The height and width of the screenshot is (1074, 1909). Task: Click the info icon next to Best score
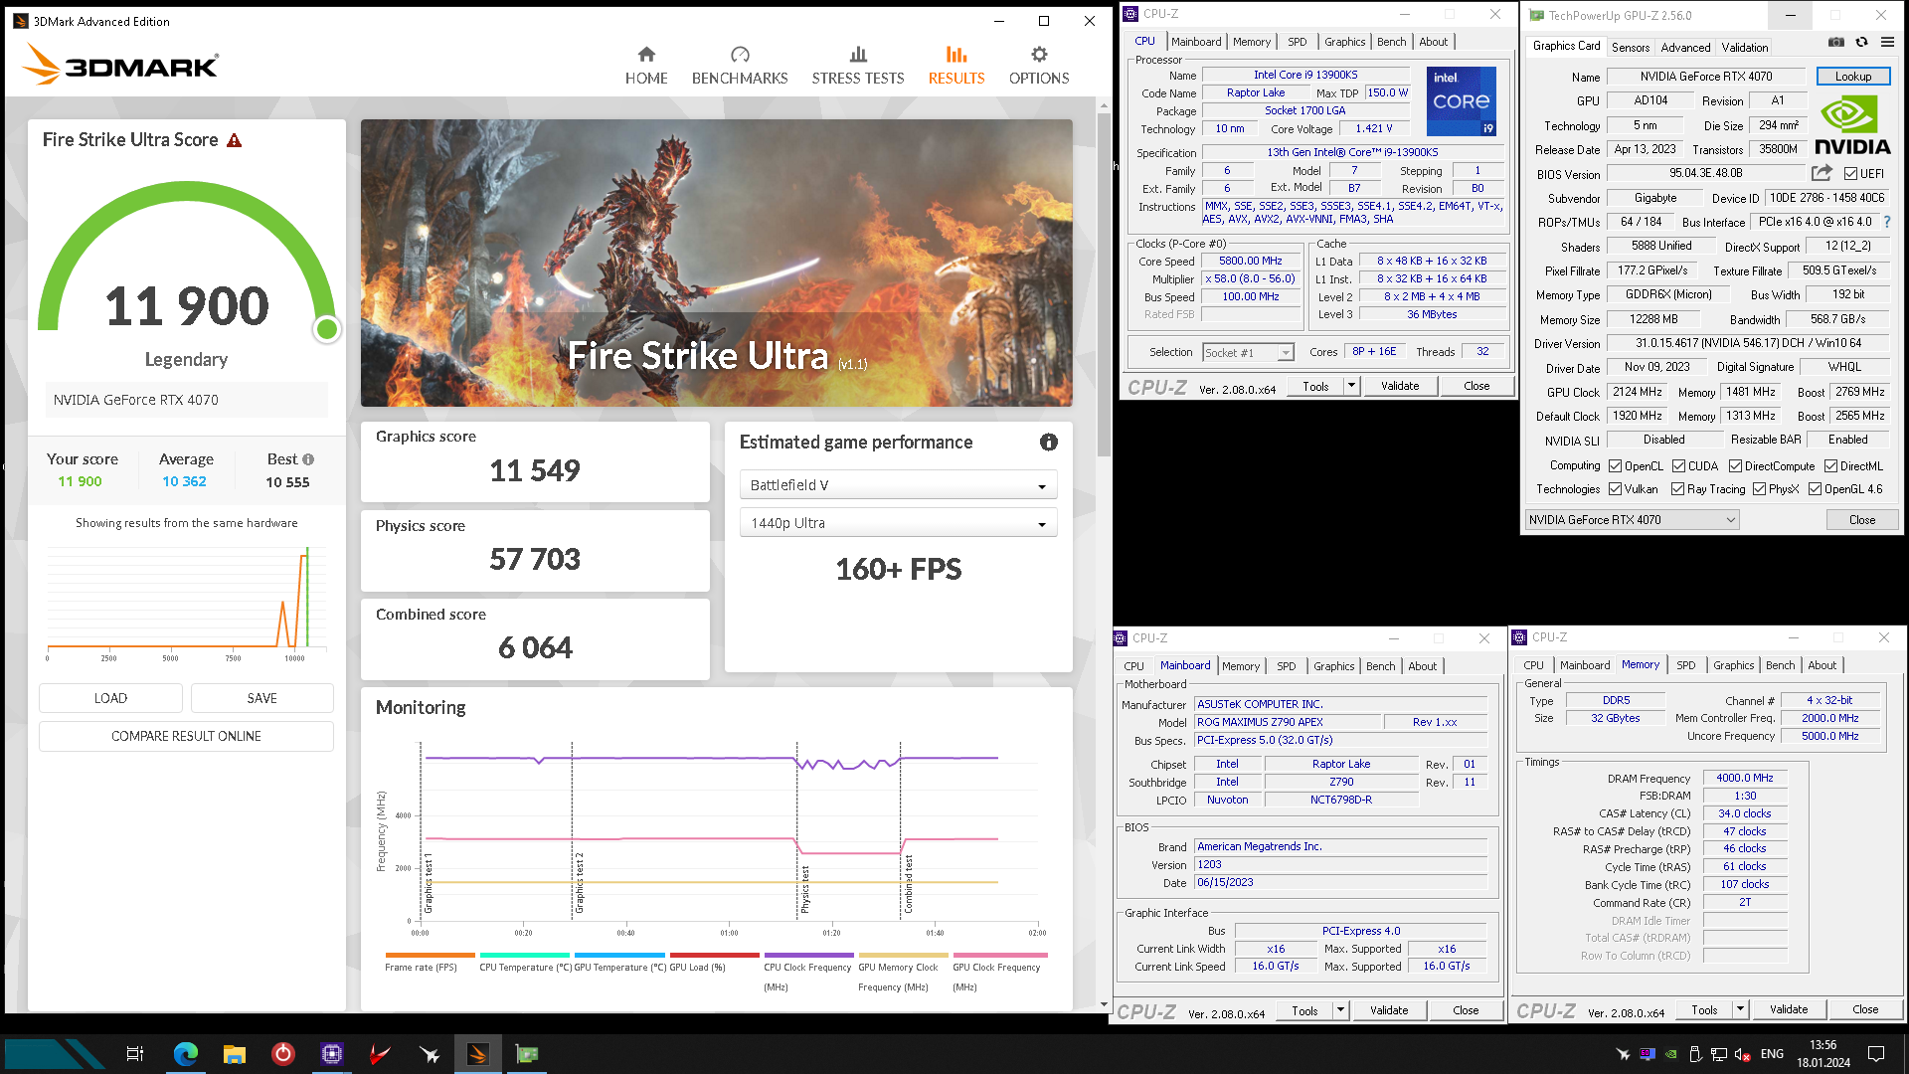(x=308, y=459)
